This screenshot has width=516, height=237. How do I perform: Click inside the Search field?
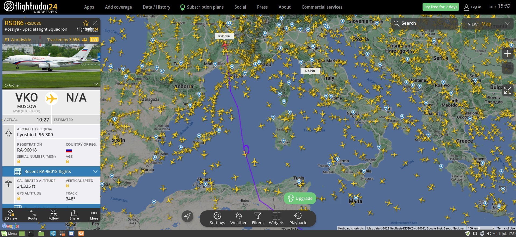point(424,23)
